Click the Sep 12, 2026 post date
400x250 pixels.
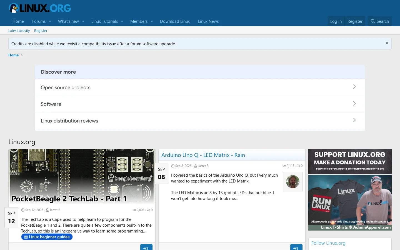click(34, 210)
